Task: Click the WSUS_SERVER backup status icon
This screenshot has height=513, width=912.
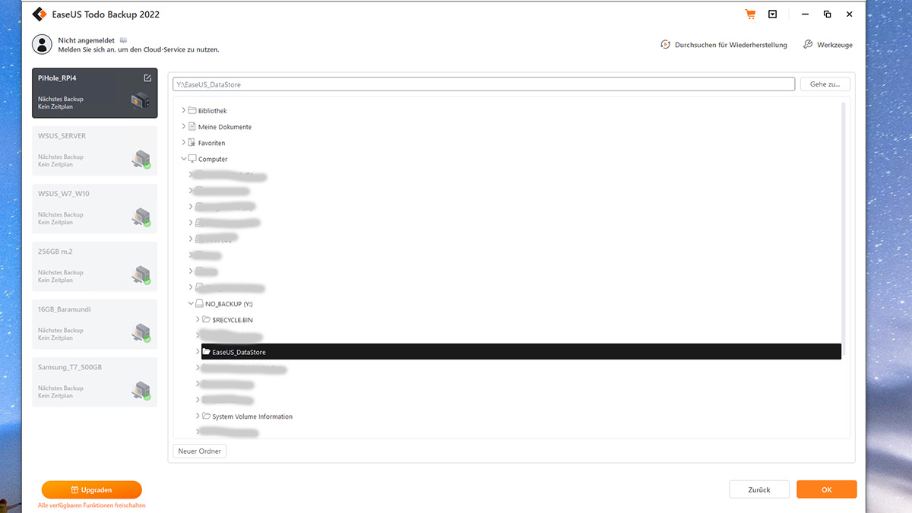Action: 141,159
